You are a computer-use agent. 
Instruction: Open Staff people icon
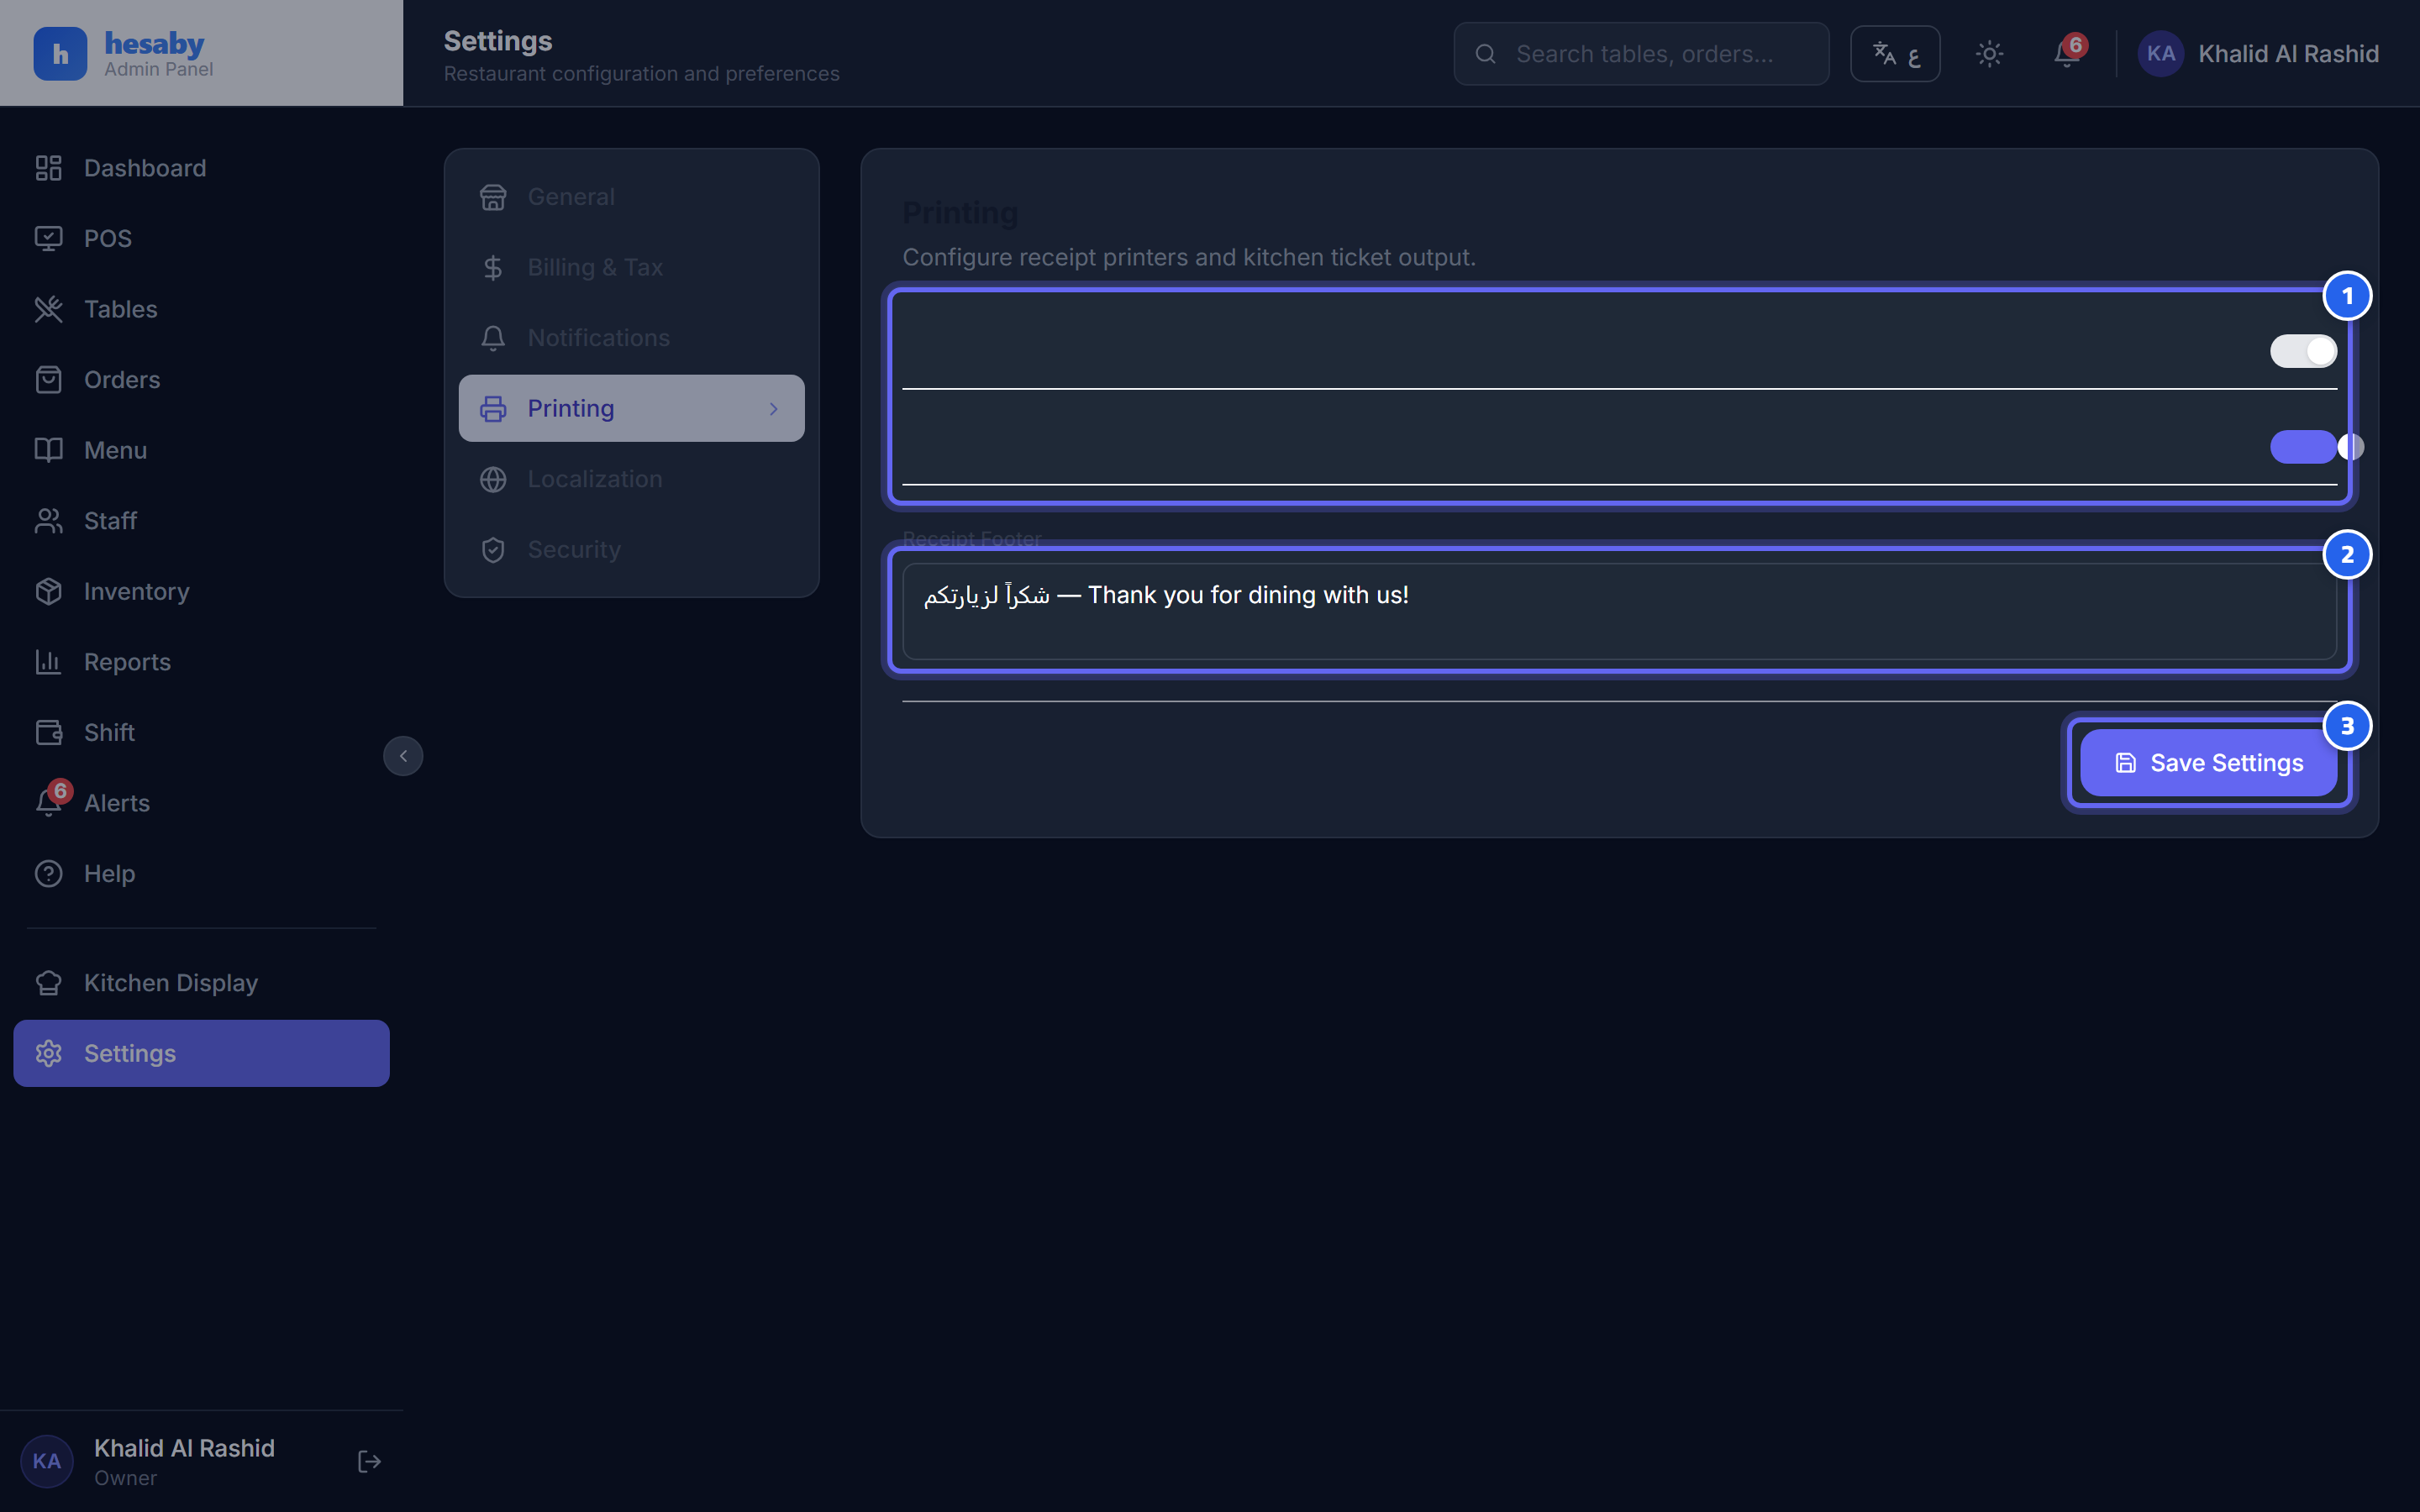48,521
